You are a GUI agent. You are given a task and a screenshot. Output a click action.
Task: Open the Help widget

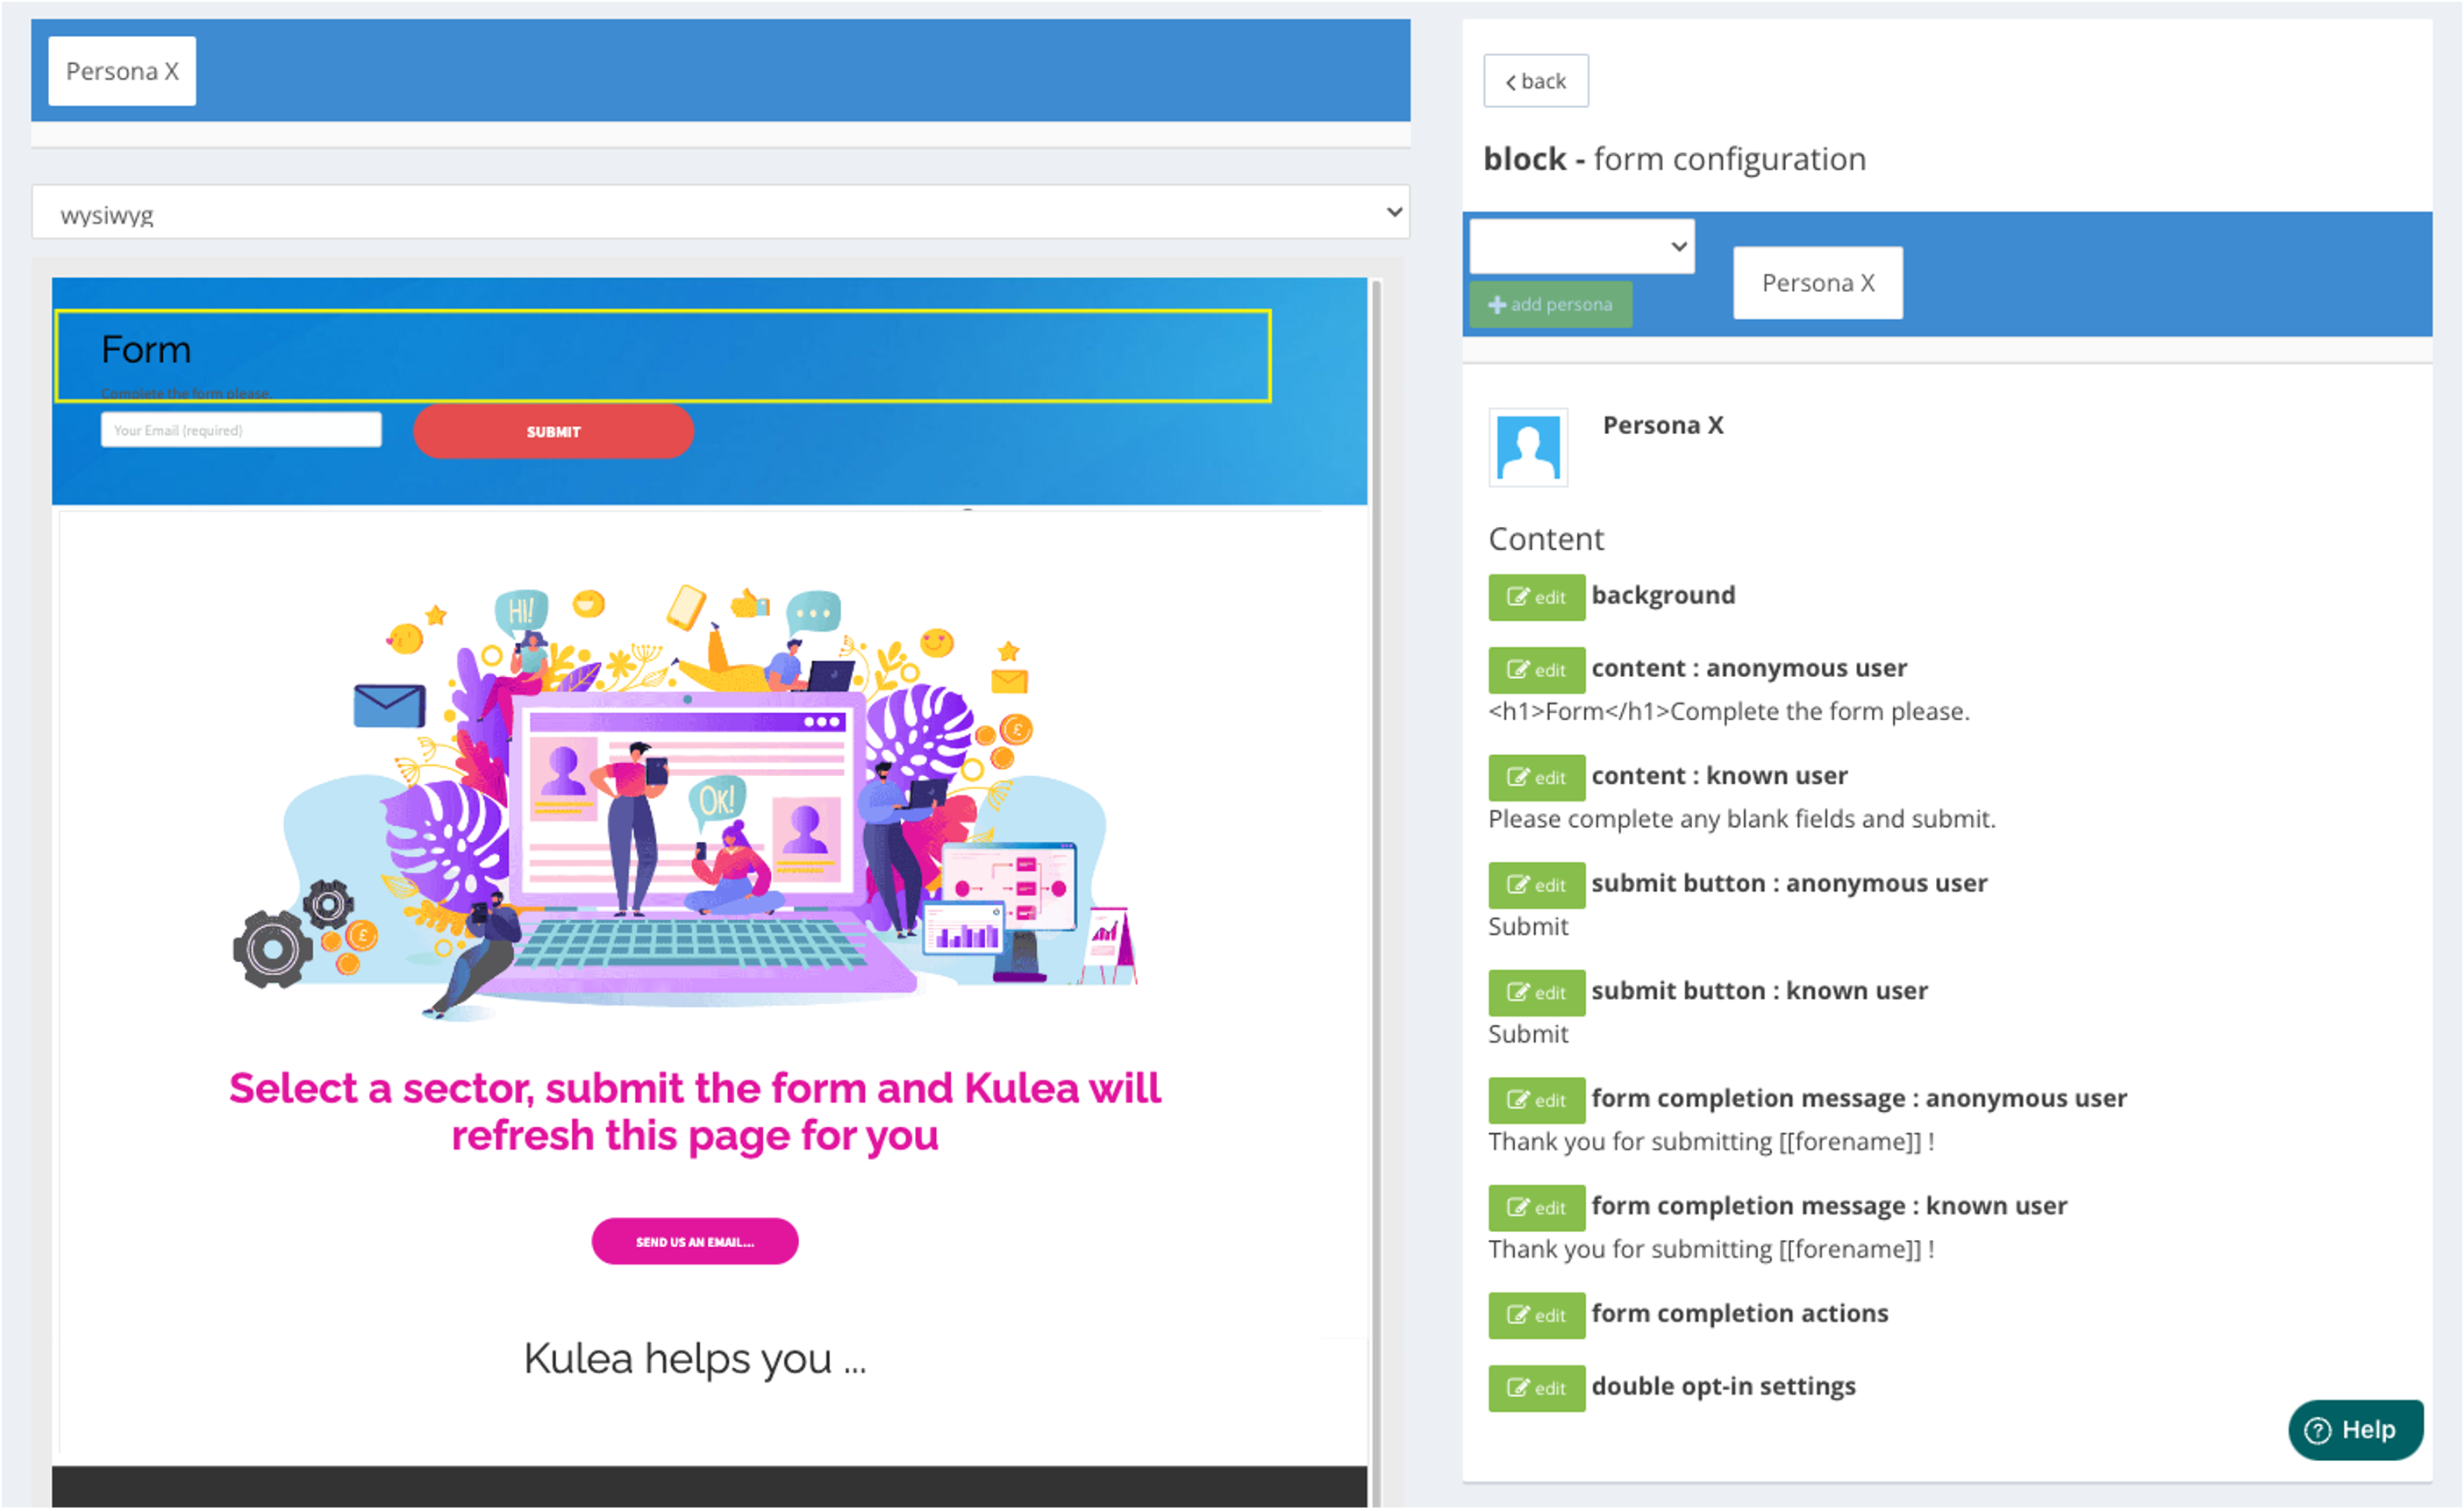2354,1429
